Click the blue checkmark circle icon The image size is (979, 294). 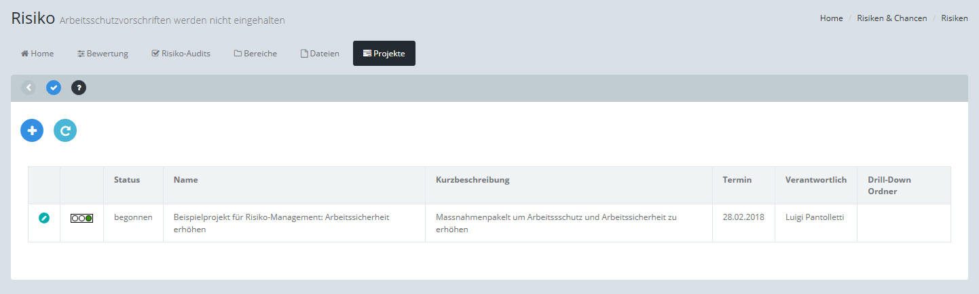(x=54, y=88)
